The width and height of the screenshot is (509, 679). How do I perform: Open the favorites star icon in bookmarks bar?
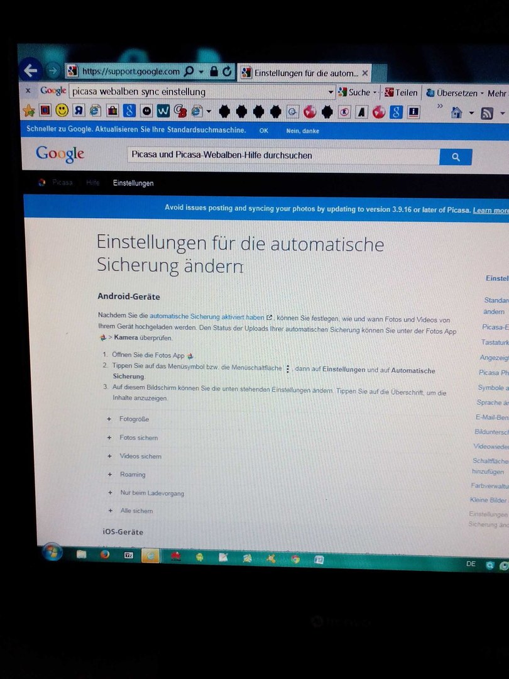(29, 111)
